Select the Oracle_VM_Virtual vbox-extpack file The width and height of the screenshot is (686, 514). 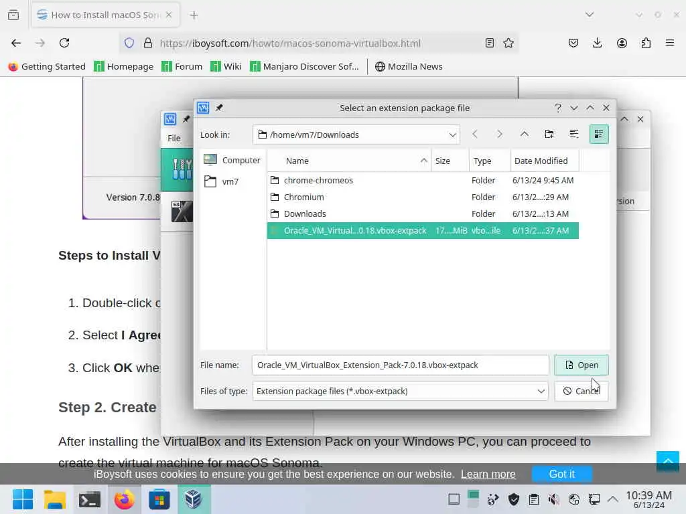[x=423, y=230]
